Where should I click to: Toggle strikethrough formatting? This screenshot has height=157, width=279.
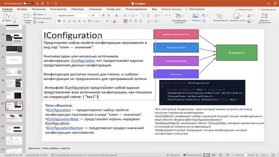pyautogui.click(x=74, y=21)
